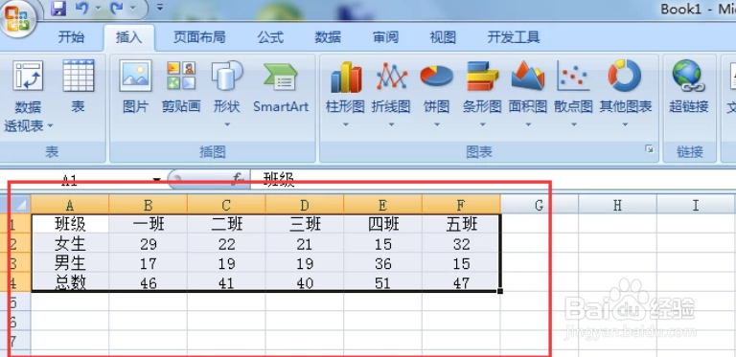
Task: Select column G header
Action: (x=540, y=205)
